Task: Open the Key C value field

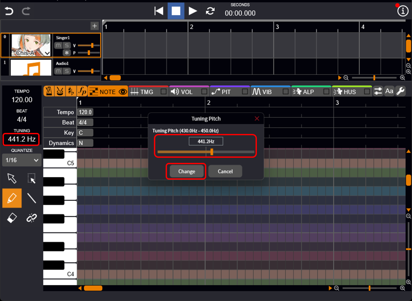Action: (x=85, y=133)
